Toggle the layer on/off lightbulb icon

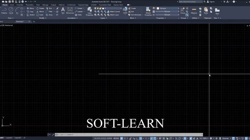point(95,8)
